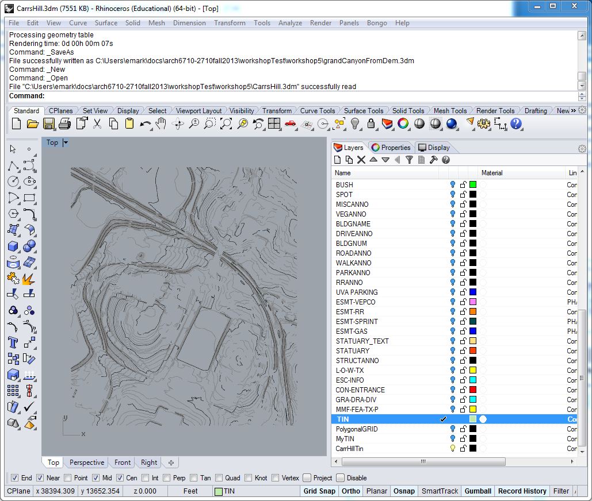Screen dimensions: 592x501
Task: Save the model with the floppy icon
Action: pos(49,124)
